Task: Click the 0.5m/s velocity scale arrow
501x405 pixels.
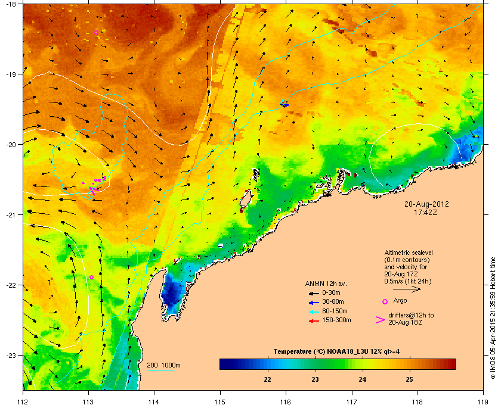Action: point(407,289)
